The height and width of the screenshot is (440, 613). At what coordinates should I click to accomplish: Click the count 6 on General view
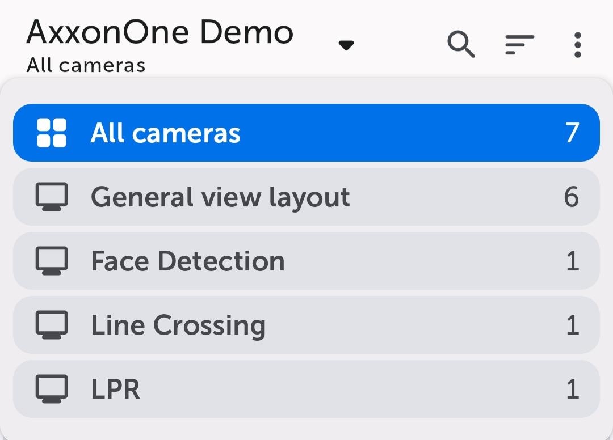571,197
